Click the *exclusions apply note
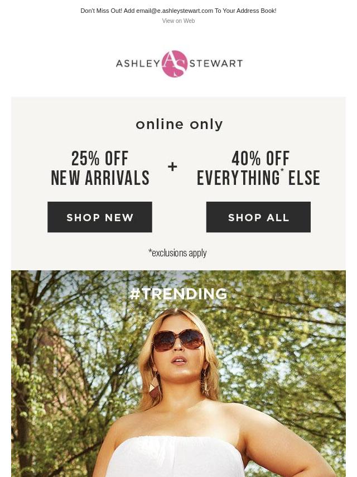This screenshot has height=477, width=357. pos(177,253)
